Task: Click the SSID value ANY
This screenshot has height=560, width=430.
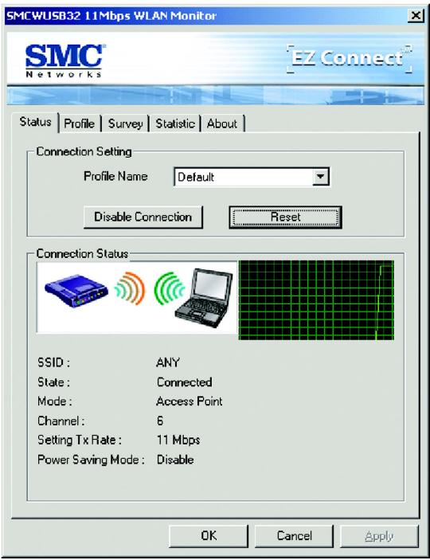Action: 168,363
